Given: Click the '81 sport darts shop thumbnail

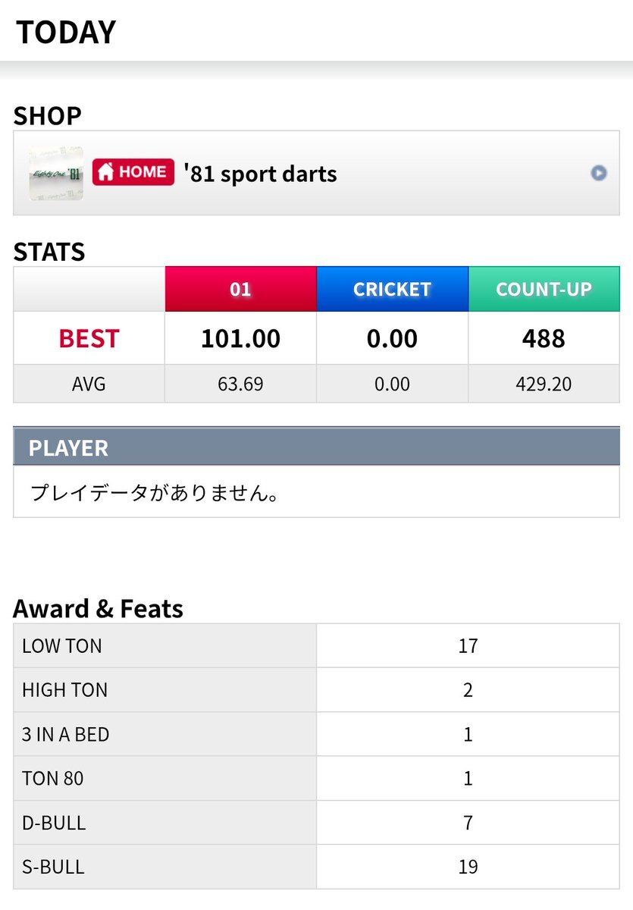Looking at the screenshot, I should [x=56, y=174].
